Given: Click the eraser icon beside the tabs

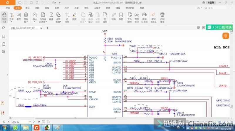Looking at the screenshot, I should tap(3, 28).
